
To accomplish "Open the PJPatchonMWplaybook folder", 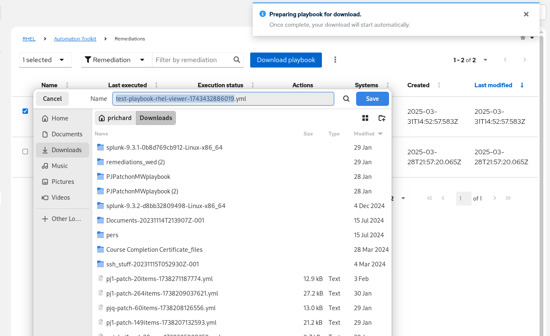I will click(138, 177).
